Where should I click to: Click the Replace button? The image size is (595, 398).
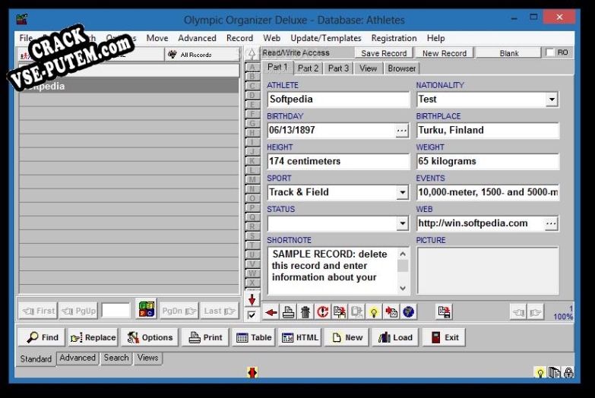93,337
